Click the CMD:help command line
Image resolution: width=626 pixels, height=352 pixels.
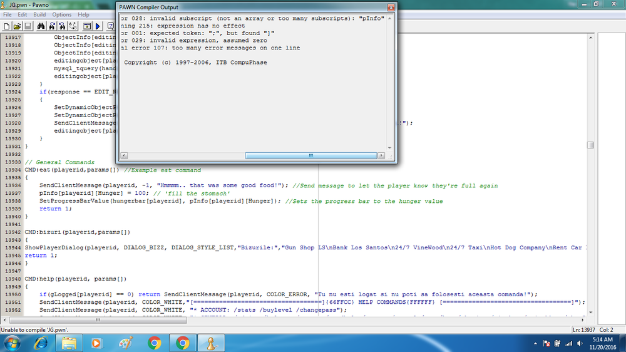76,279
